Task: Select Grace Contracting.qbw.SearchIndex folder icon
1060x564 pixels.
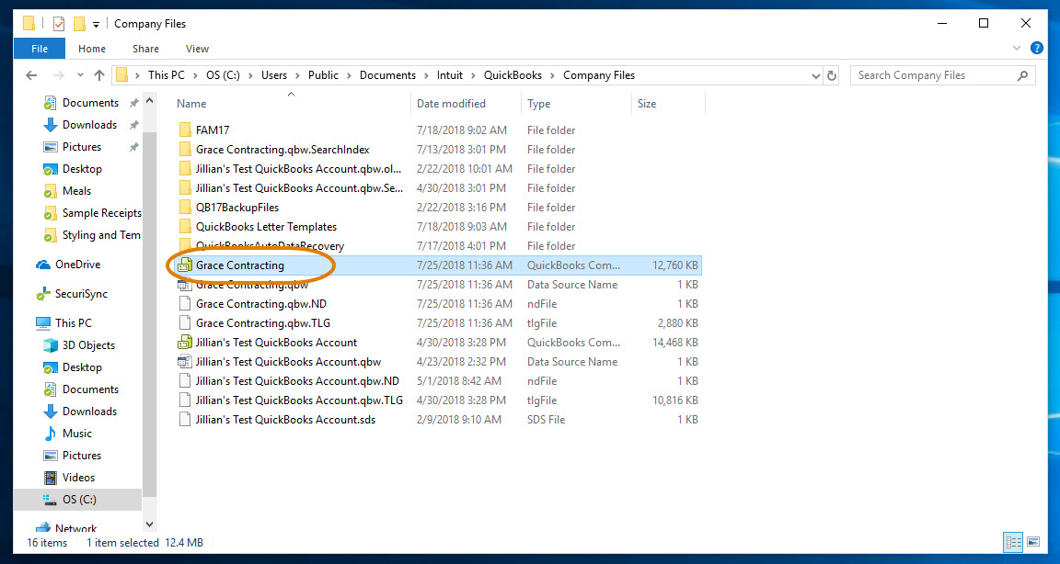Action: click(185, 150)
